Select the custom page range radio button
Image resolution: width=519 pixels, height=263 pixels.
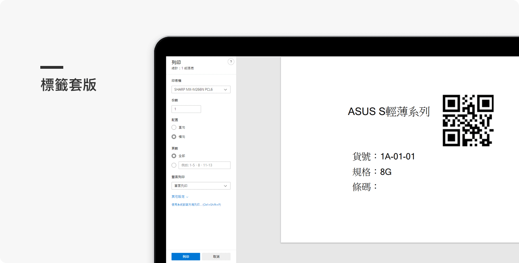pyautogui.click(x=174, y=165)
